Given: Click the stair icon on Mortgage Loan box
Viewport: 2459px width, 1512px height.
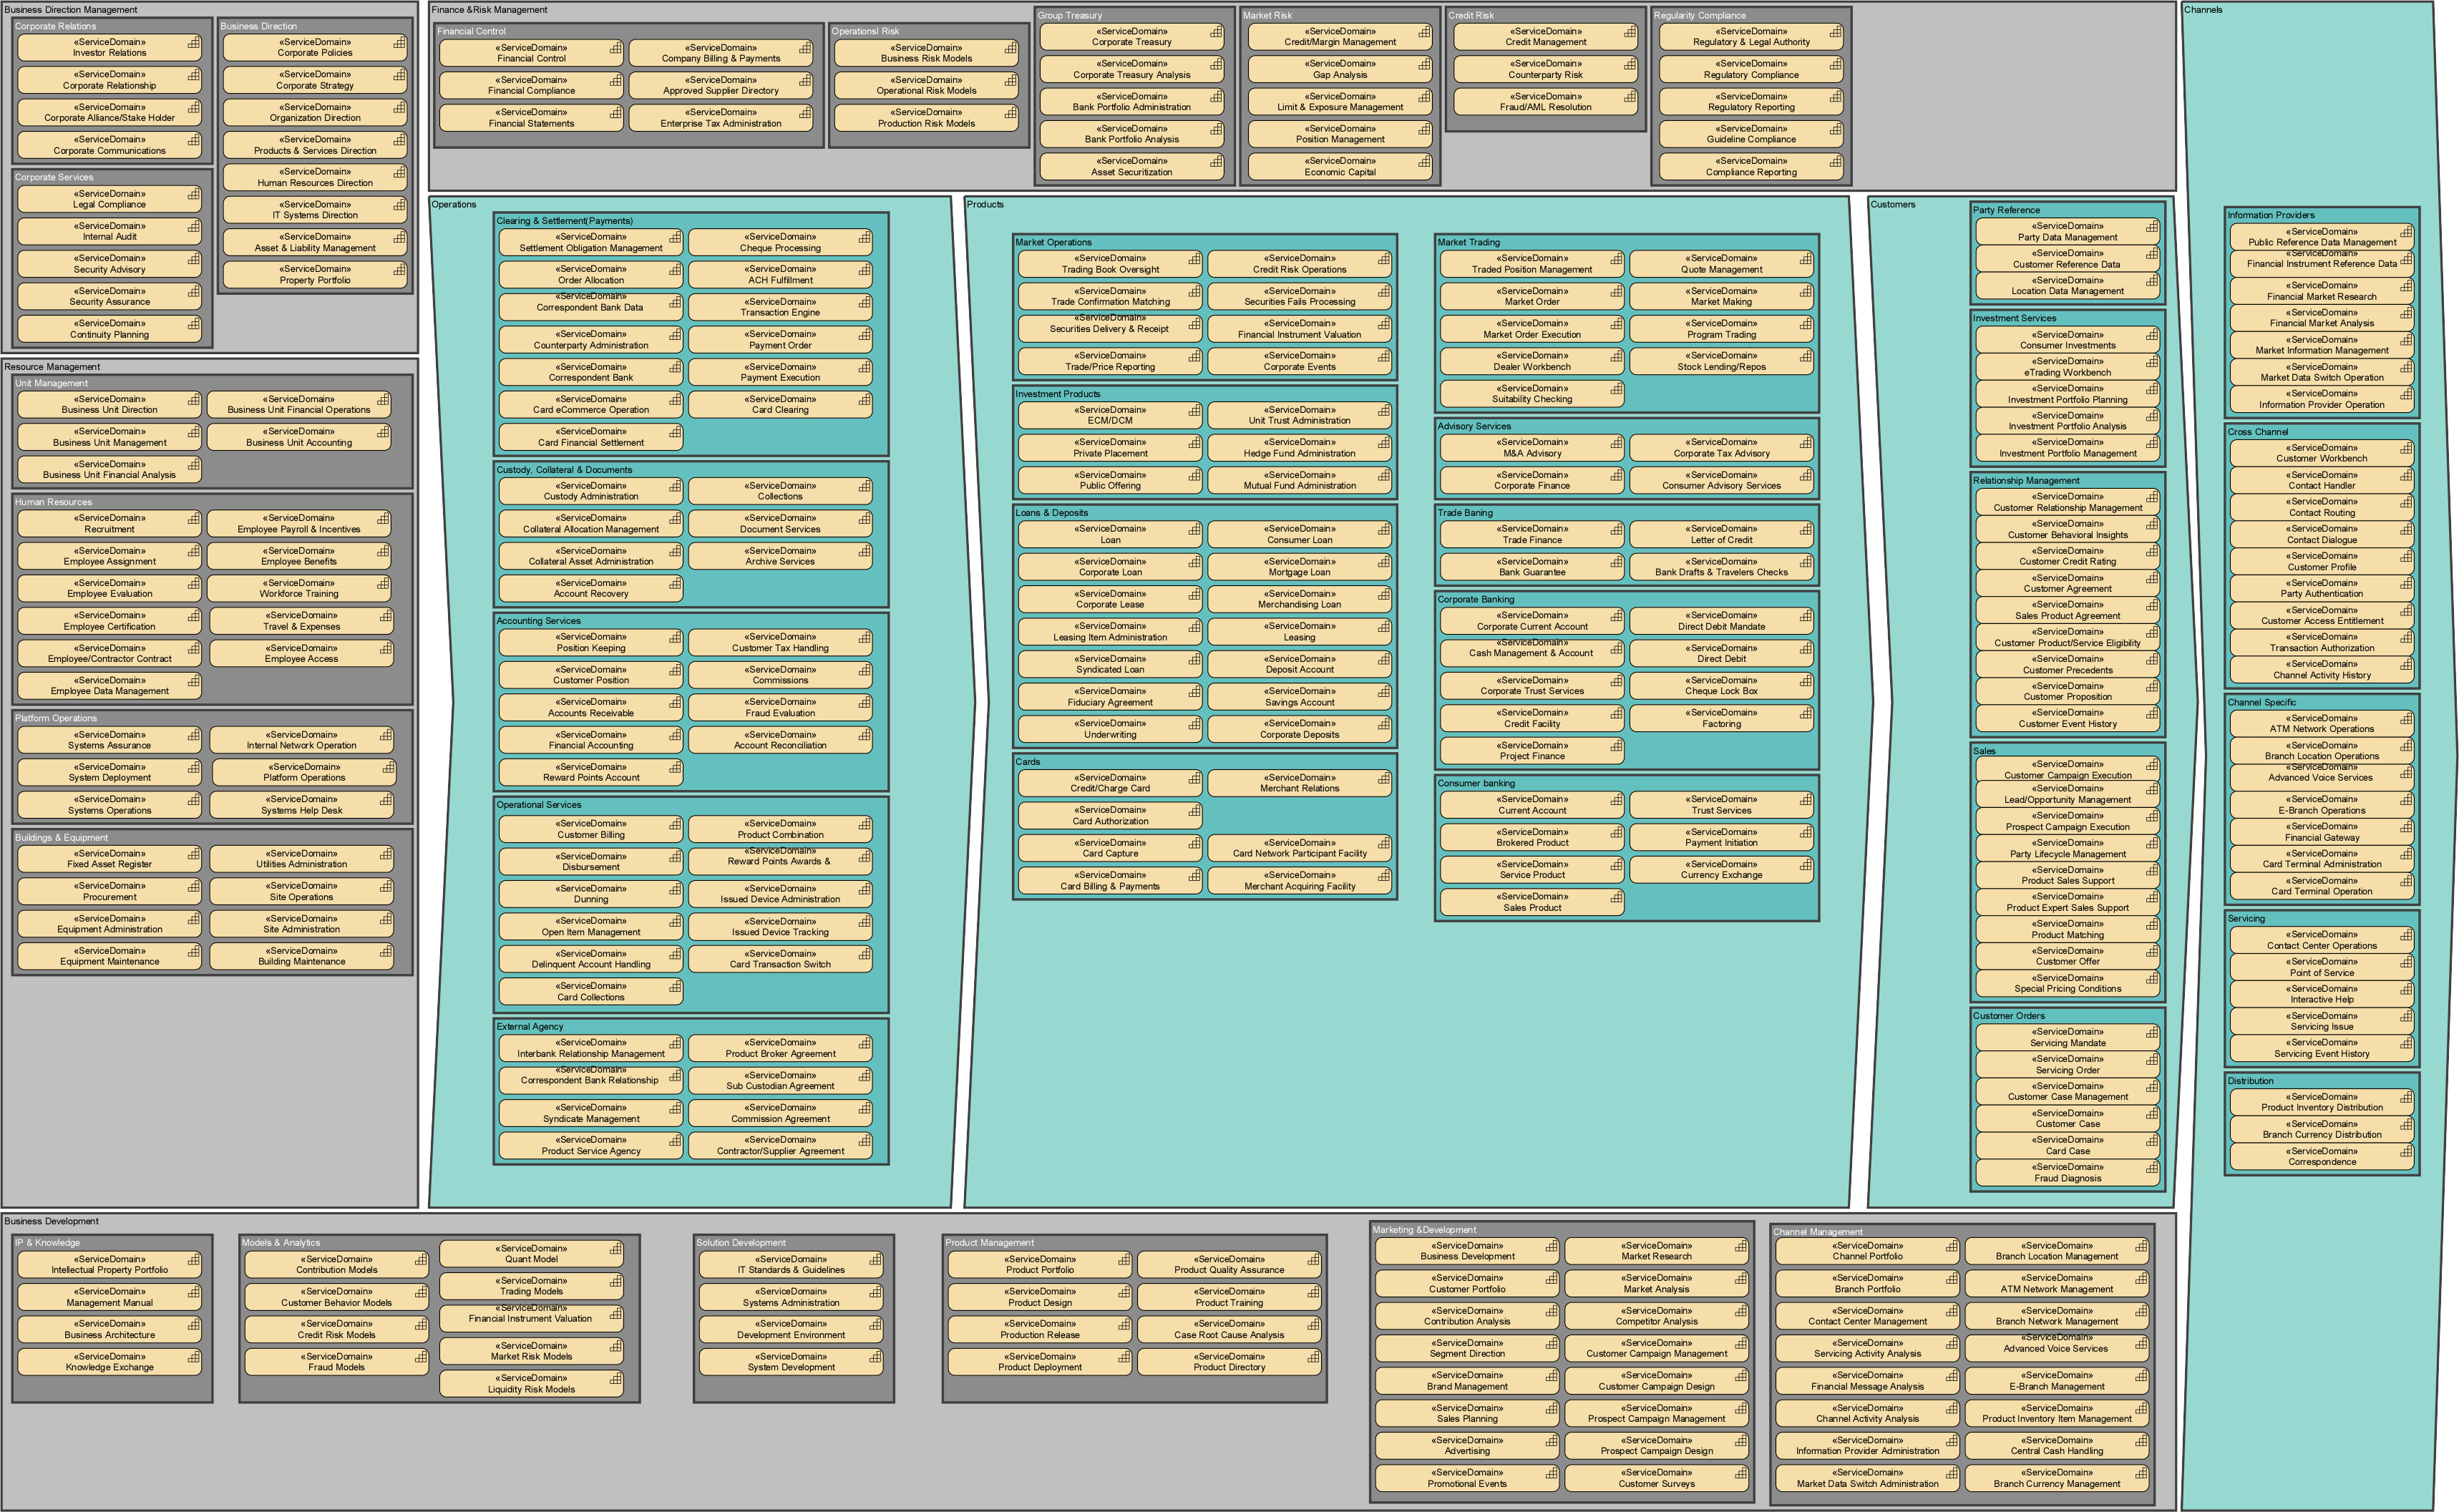Looking at the screenshot, I should coord(1383,562).
